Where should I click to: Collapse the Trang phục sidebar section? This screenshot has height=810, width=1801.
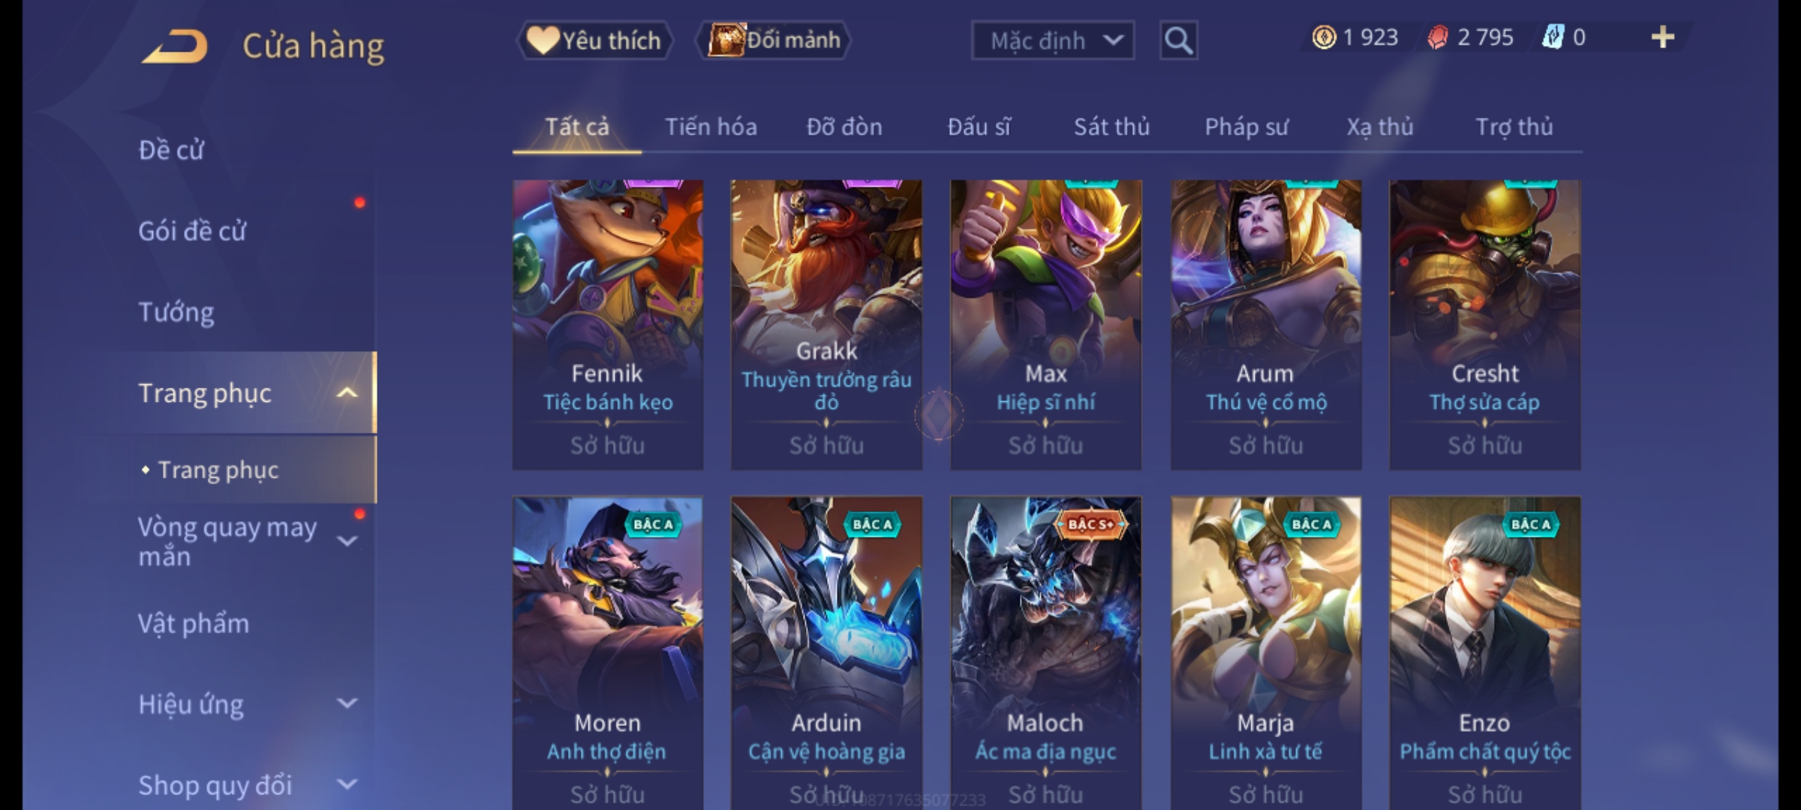347,393
